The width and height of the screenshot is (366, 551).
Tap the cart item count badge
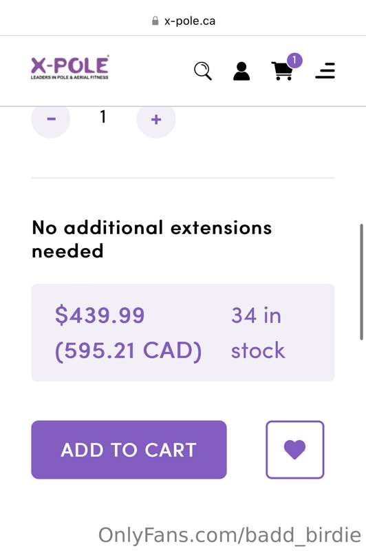pyautogui.click(x=294, y=61)
